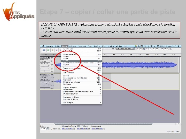The width and height of the screenshot is (186, 139).
Task: Click the project rate stepper arrows
Action: coord(48,129)
